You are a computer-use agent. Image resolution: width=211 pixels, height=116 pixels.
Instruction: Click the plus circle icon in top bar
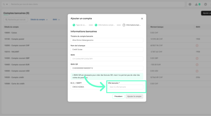(190, 4)
